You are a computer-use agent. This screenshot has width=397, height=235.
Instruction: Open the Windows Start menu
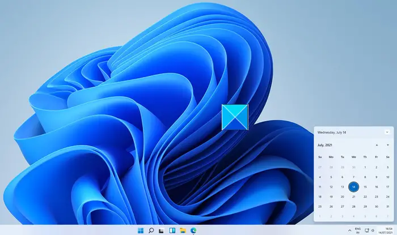[x=141, y=230]
